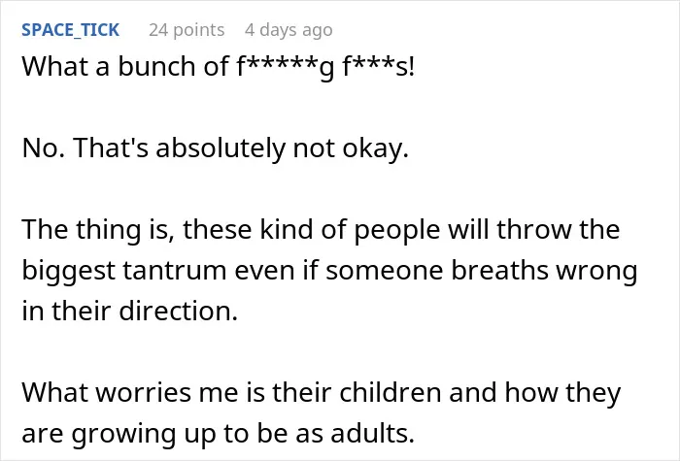Click the word biggest
Image resolution: width=680 pixels, height=461 pixels.
click(x=69, y=271)
